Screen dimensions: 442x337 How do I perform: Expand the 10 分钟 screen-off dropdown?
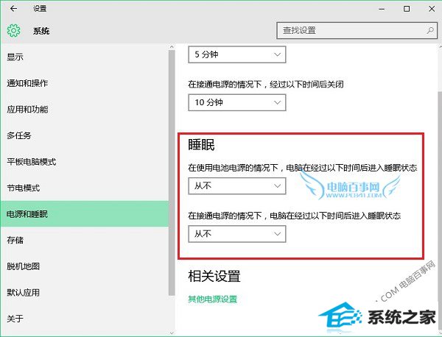(237, 102)
